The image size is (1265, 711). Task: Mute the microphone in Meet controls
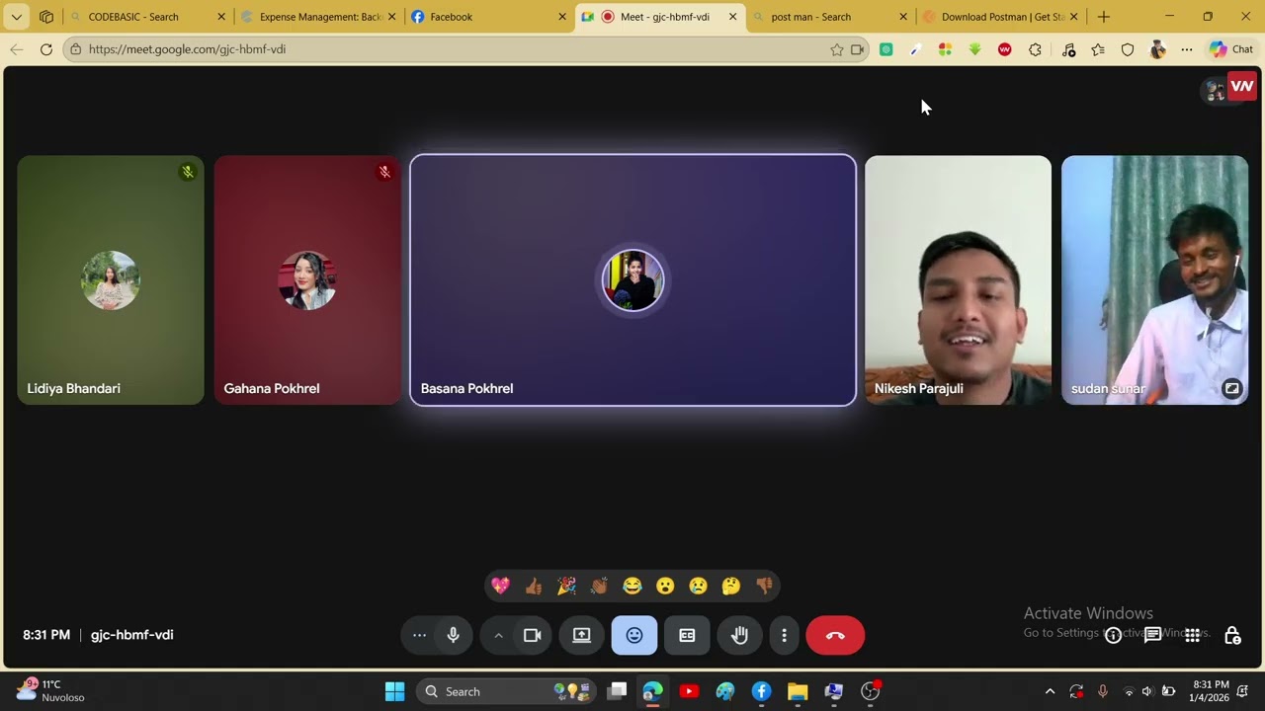pos(453,635)
